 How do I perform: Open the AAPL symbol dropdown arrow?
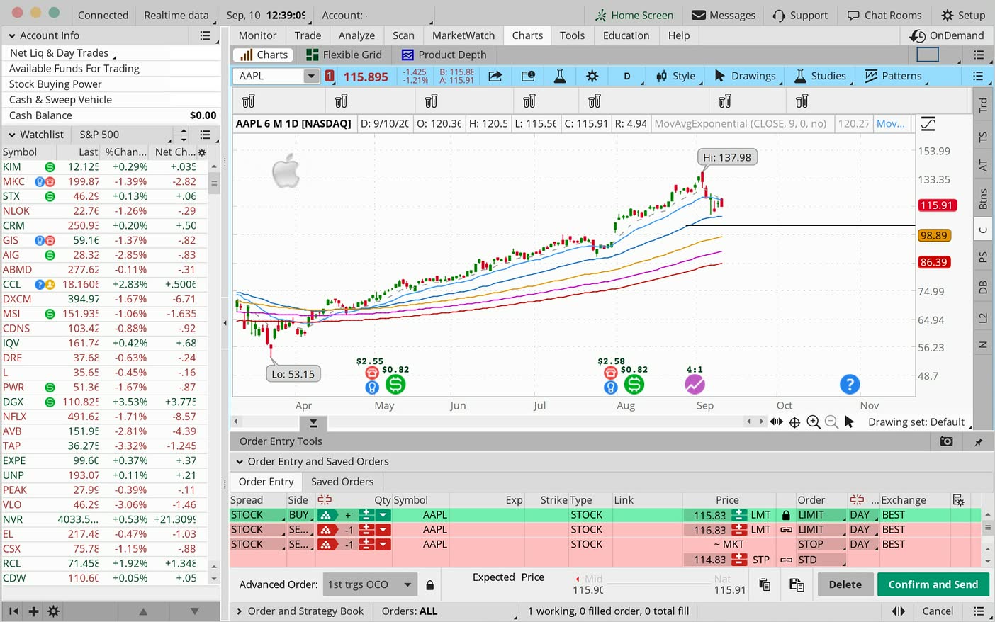click(x=311, y=77)
